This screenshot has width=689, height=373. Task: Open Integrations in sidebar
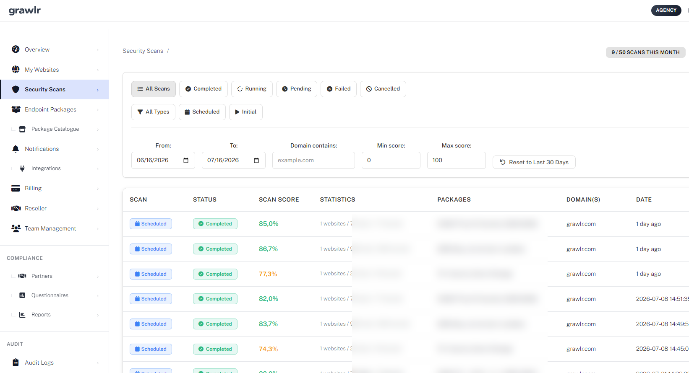tap(46, 168)
